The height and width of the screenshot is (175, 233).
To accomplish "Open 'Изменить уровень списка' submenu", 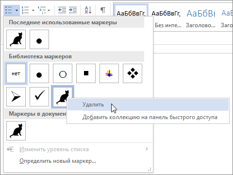I will 78,149.
